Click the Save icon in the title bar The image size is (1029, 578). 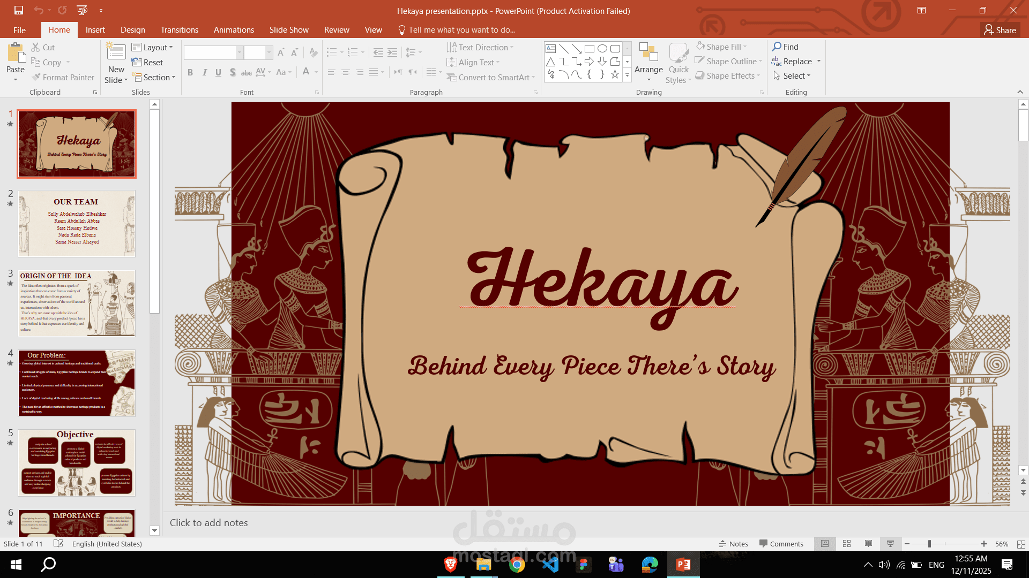tap(19, 10)
